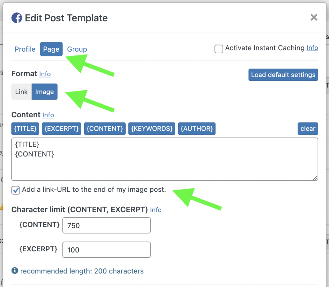Image resolution: width=329 pixels, height=287 pixels.
Task: Enable Activate Instant Caching checkbox
Action: [x=219, y=49]
